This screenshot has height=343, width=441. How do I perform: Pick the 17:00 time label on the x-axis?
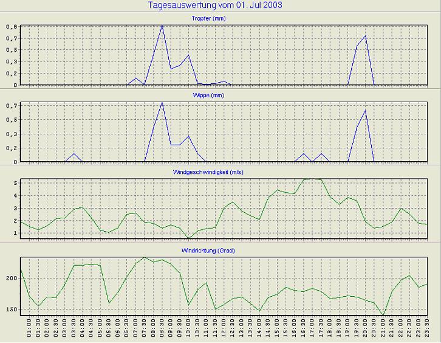pos(312,330)
